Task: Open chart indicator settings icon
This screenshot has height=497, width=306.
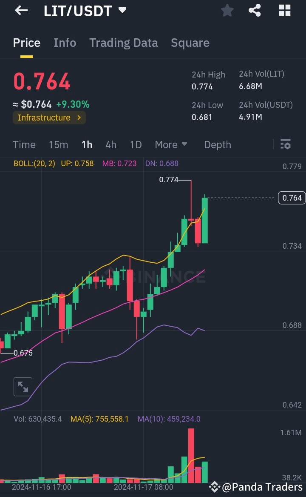Action: (x=286, y=145)
